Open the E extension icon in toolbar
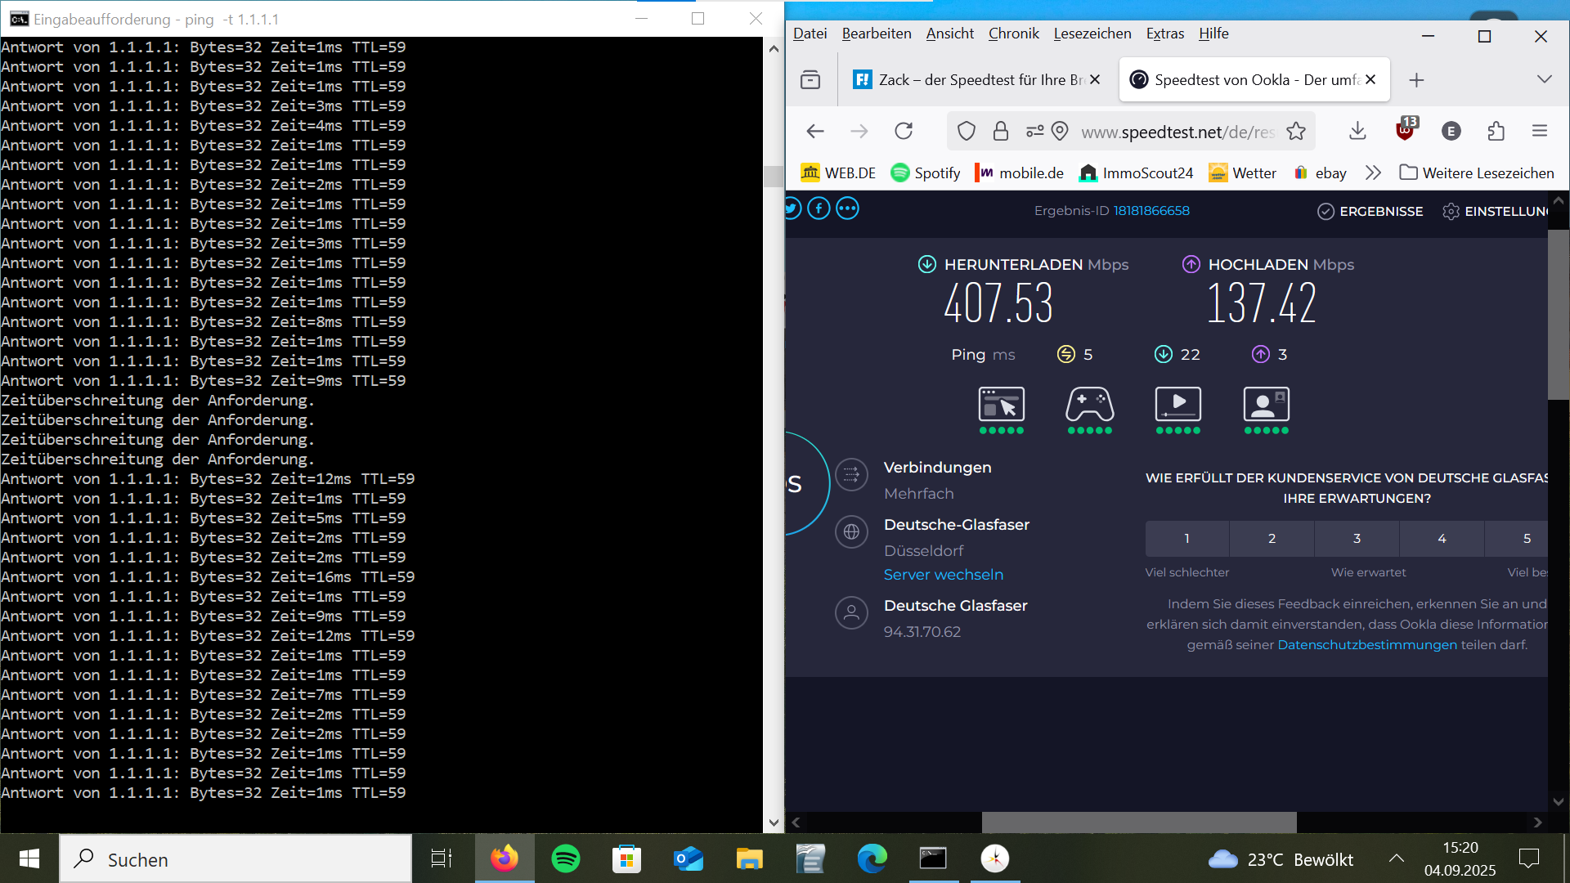 pyautogui.click(x=1451, y=131)
